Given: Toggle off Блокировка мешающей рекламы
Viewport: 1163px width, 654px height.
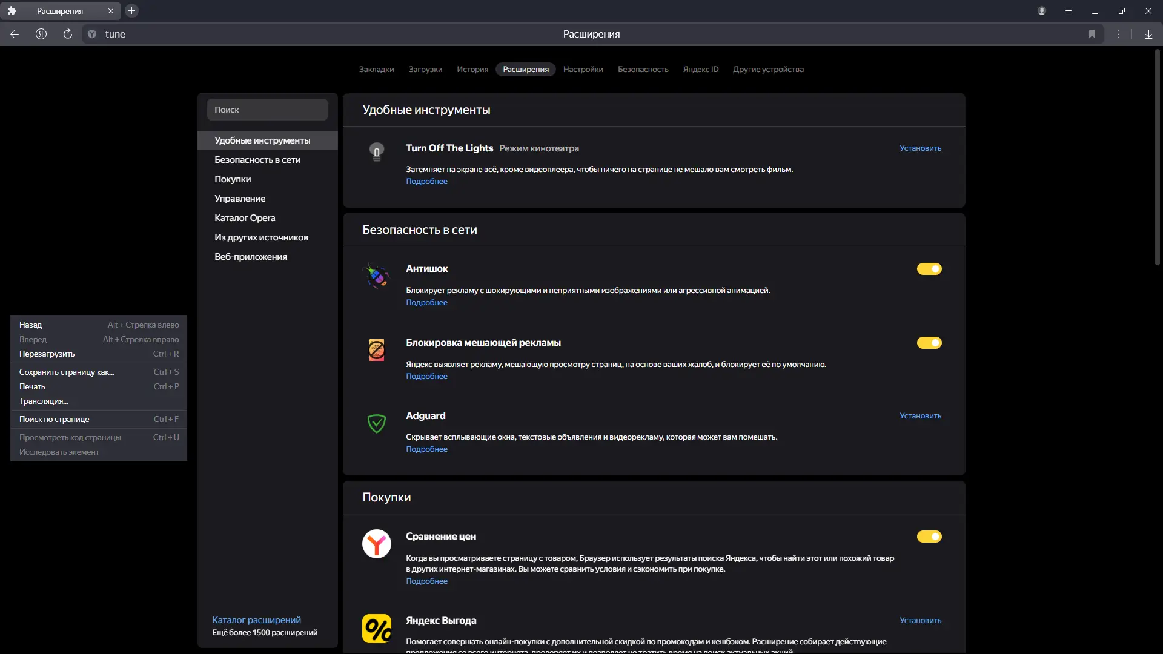Looking at the screenshot, I should coord(929,343).
